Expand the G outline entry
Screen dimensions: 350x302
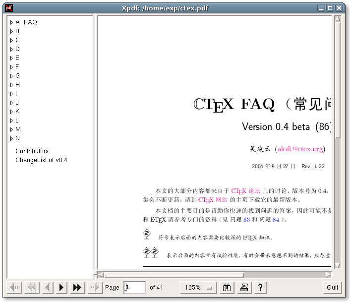click(x=11, y=76)
